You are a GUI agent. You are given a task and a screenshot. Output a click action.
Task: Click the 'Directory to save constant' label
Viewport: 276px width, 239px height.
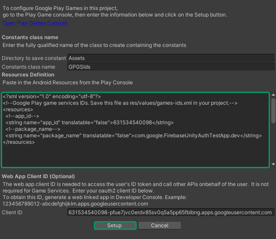click(x=34, y=58)
